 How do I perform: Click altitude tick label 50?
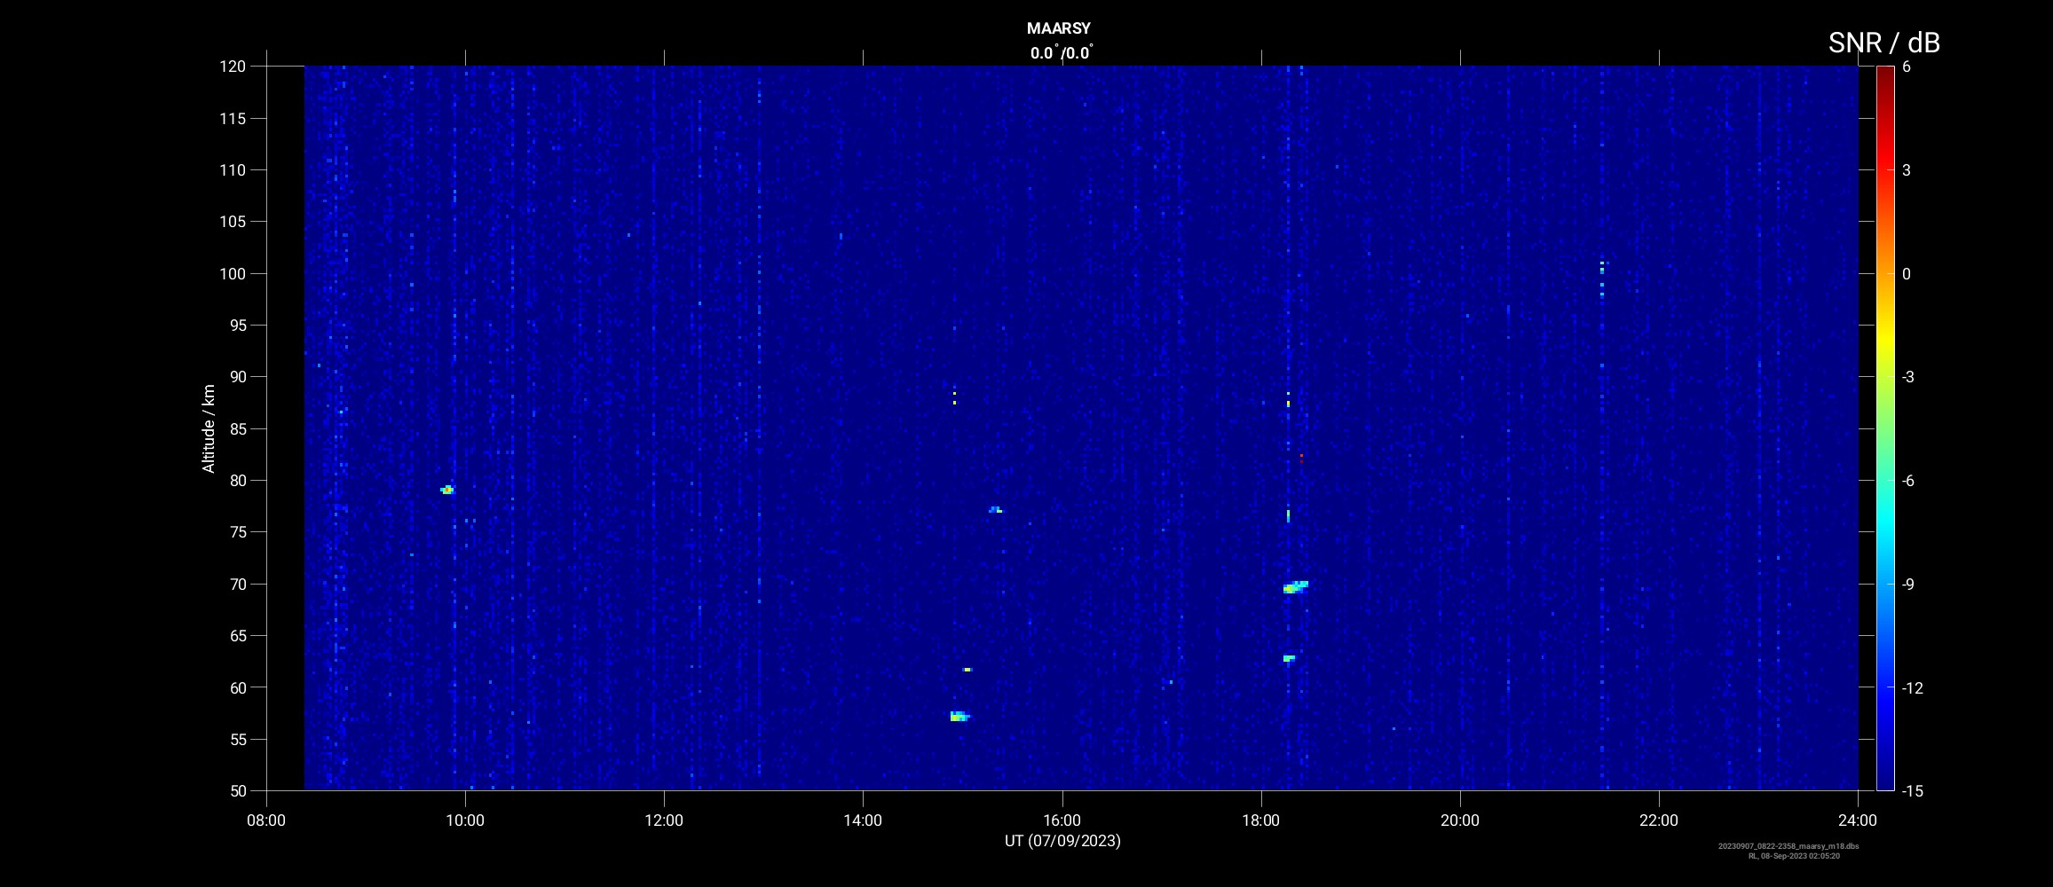click(236, 791)
